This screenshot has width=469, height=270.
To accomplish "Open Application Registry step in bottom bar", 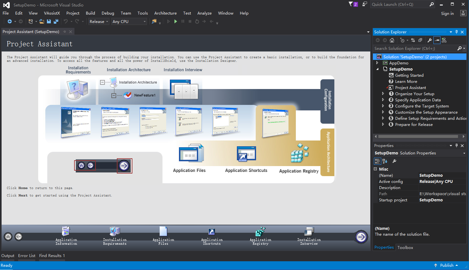I will (260, 231).
